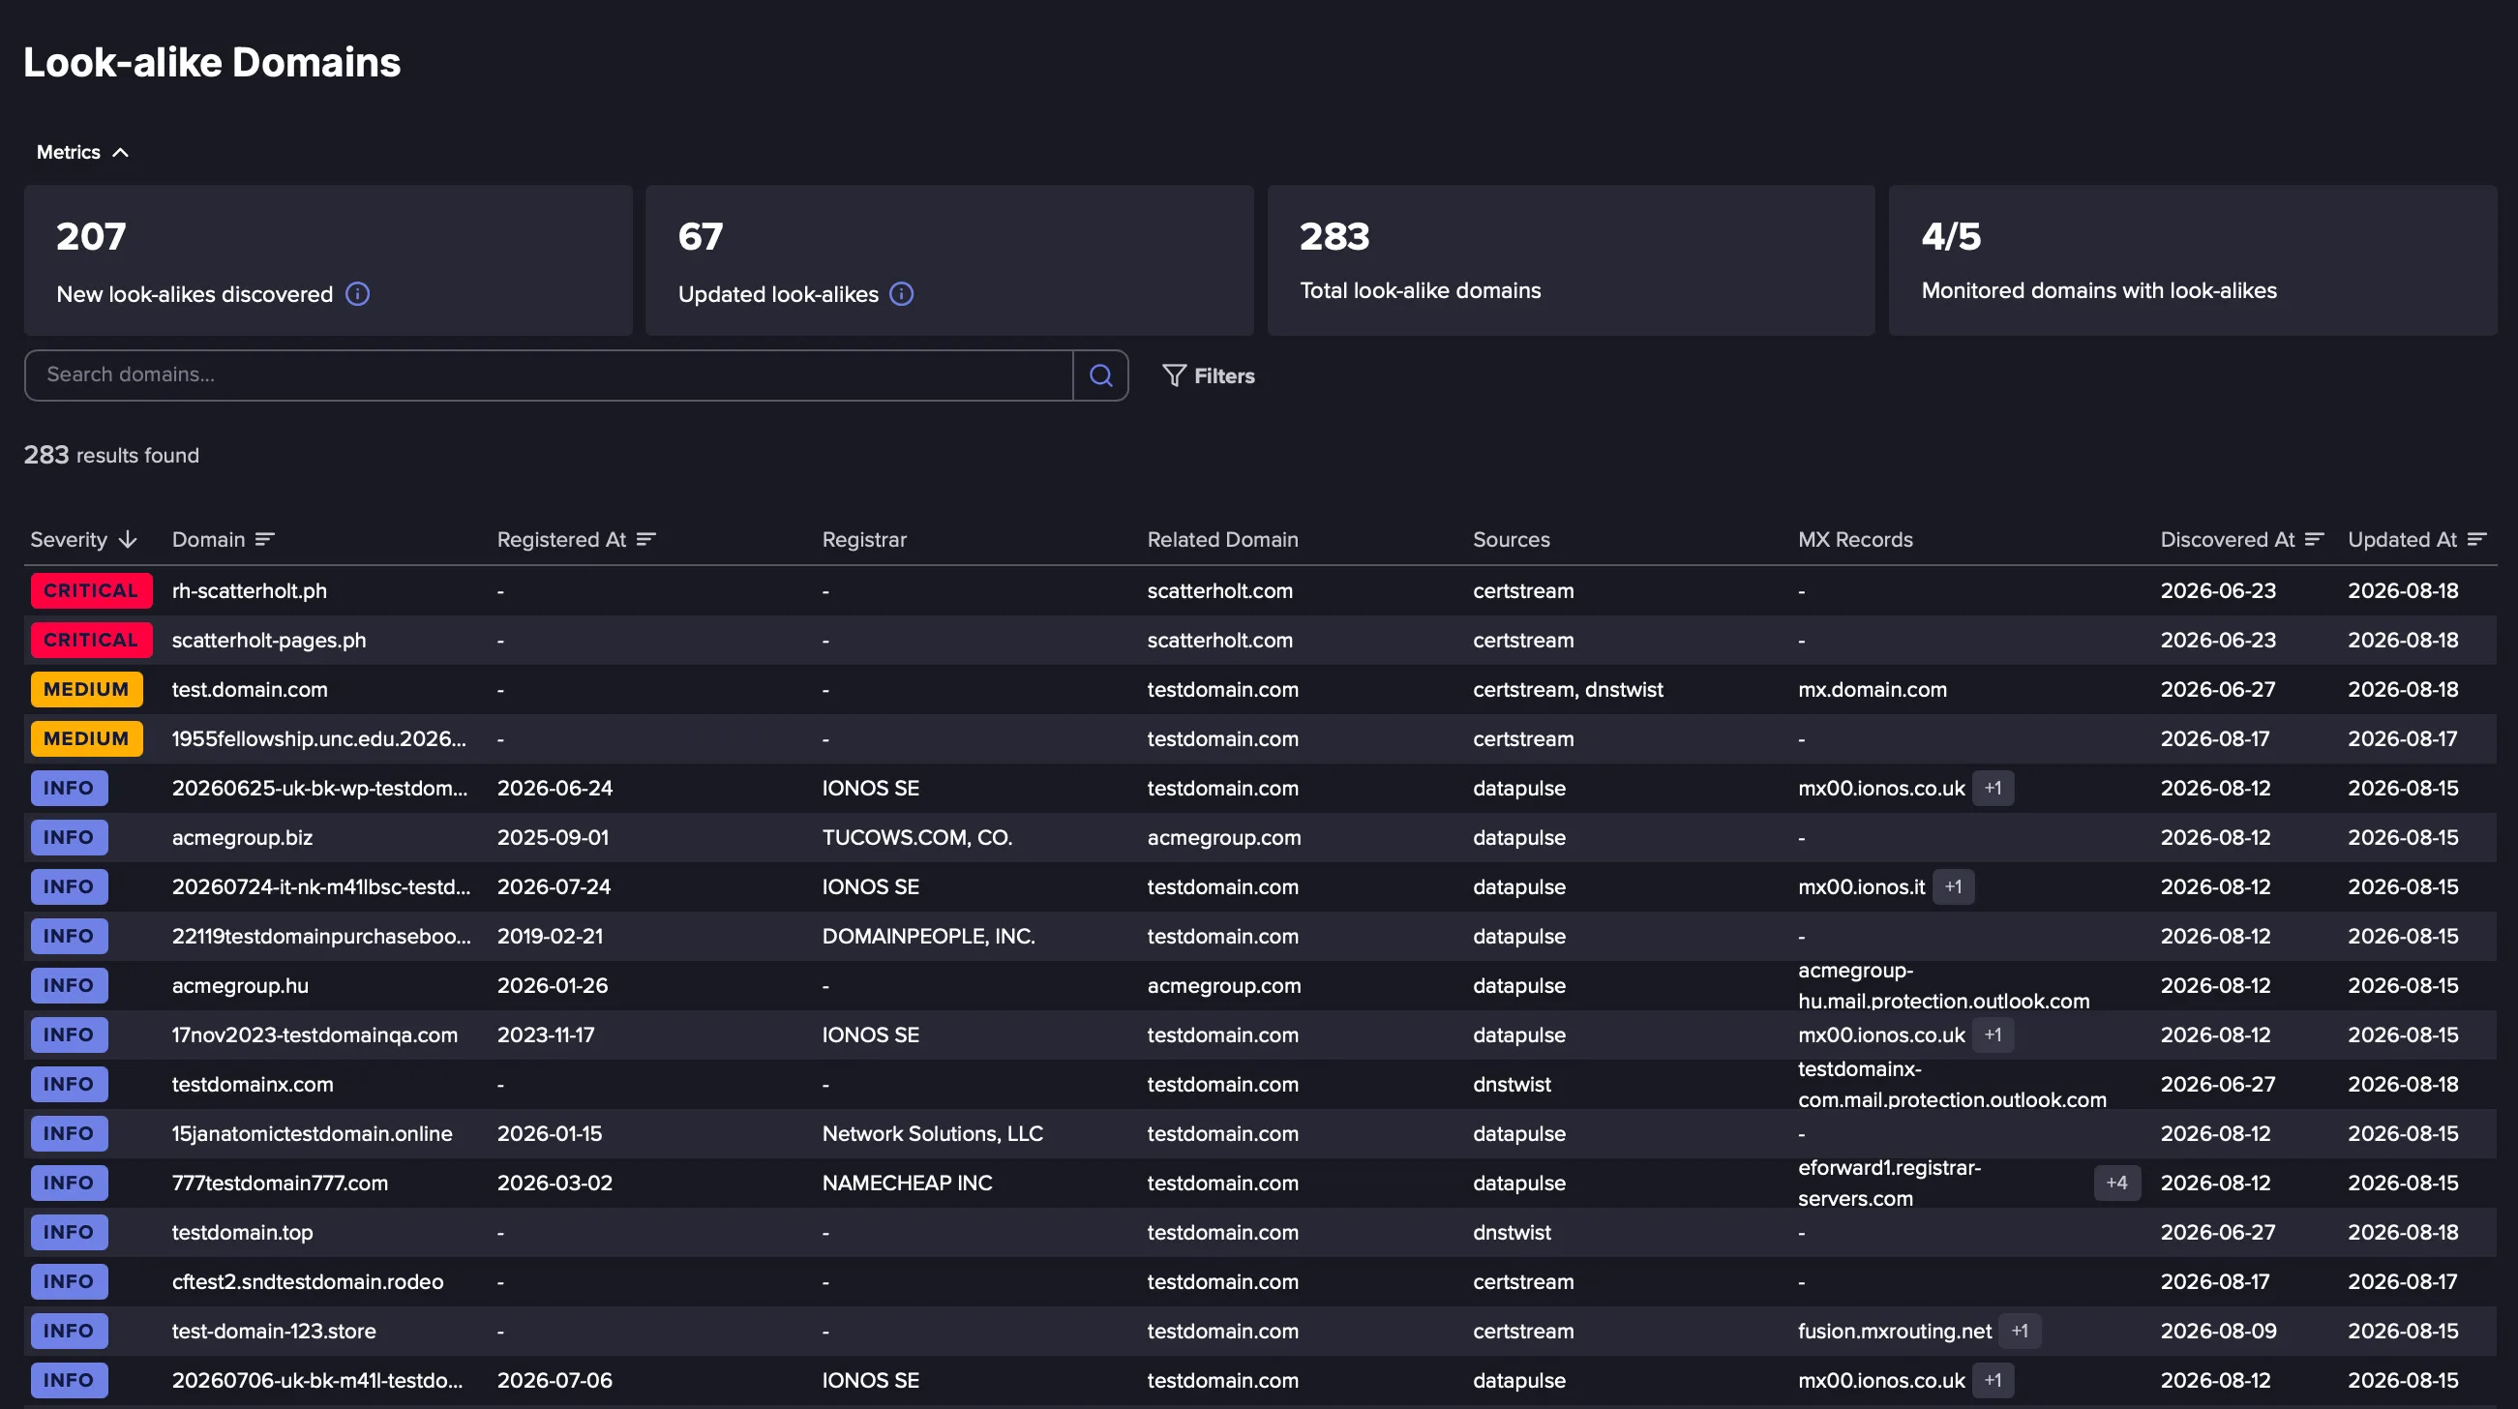Click the Domain column sort icon
This screenshot has width=2518, height=1409.
(265, 540)
